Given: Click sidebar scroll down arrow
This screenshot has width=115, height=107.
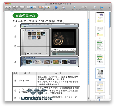Looking at the screenshot, I should point(110,97).
